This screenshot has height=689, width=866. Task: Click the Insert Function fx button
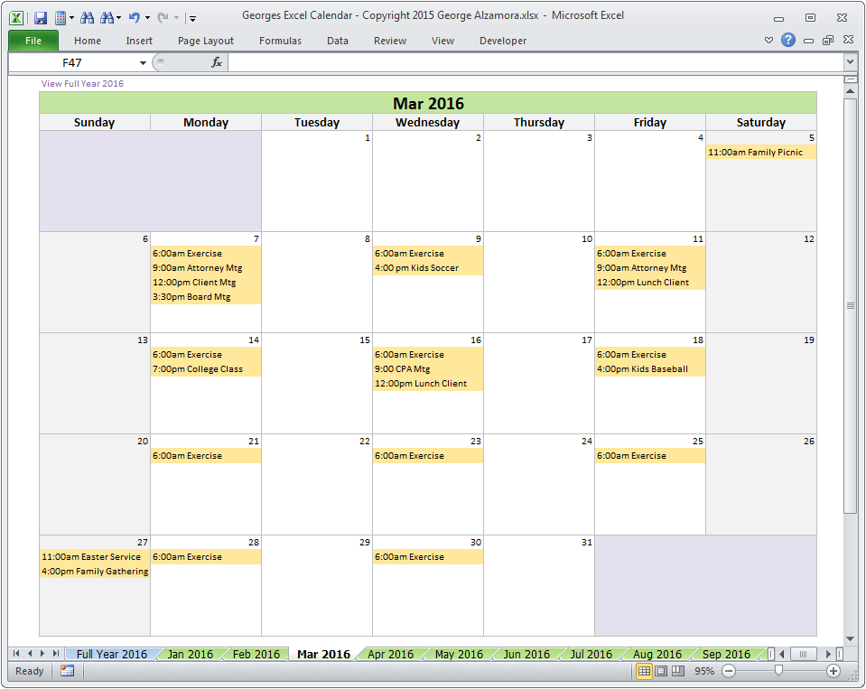click(217, 62)
